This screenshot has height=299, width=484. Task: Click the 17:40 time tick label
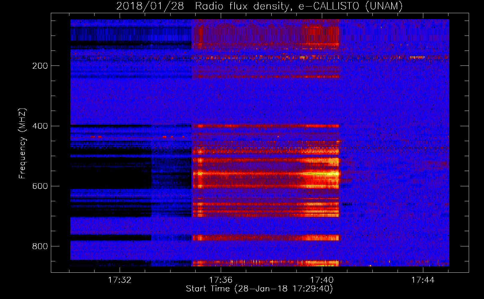point(322,280)
